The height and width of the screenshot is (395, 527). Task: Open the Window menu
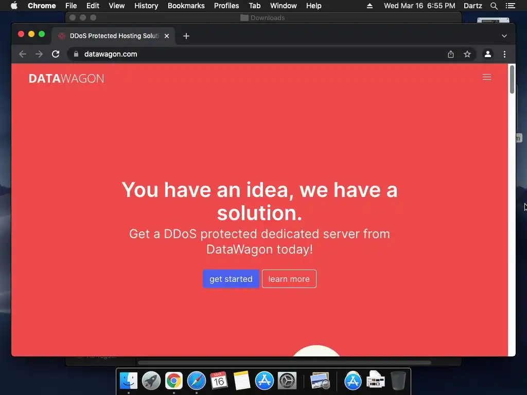[284, 6]
